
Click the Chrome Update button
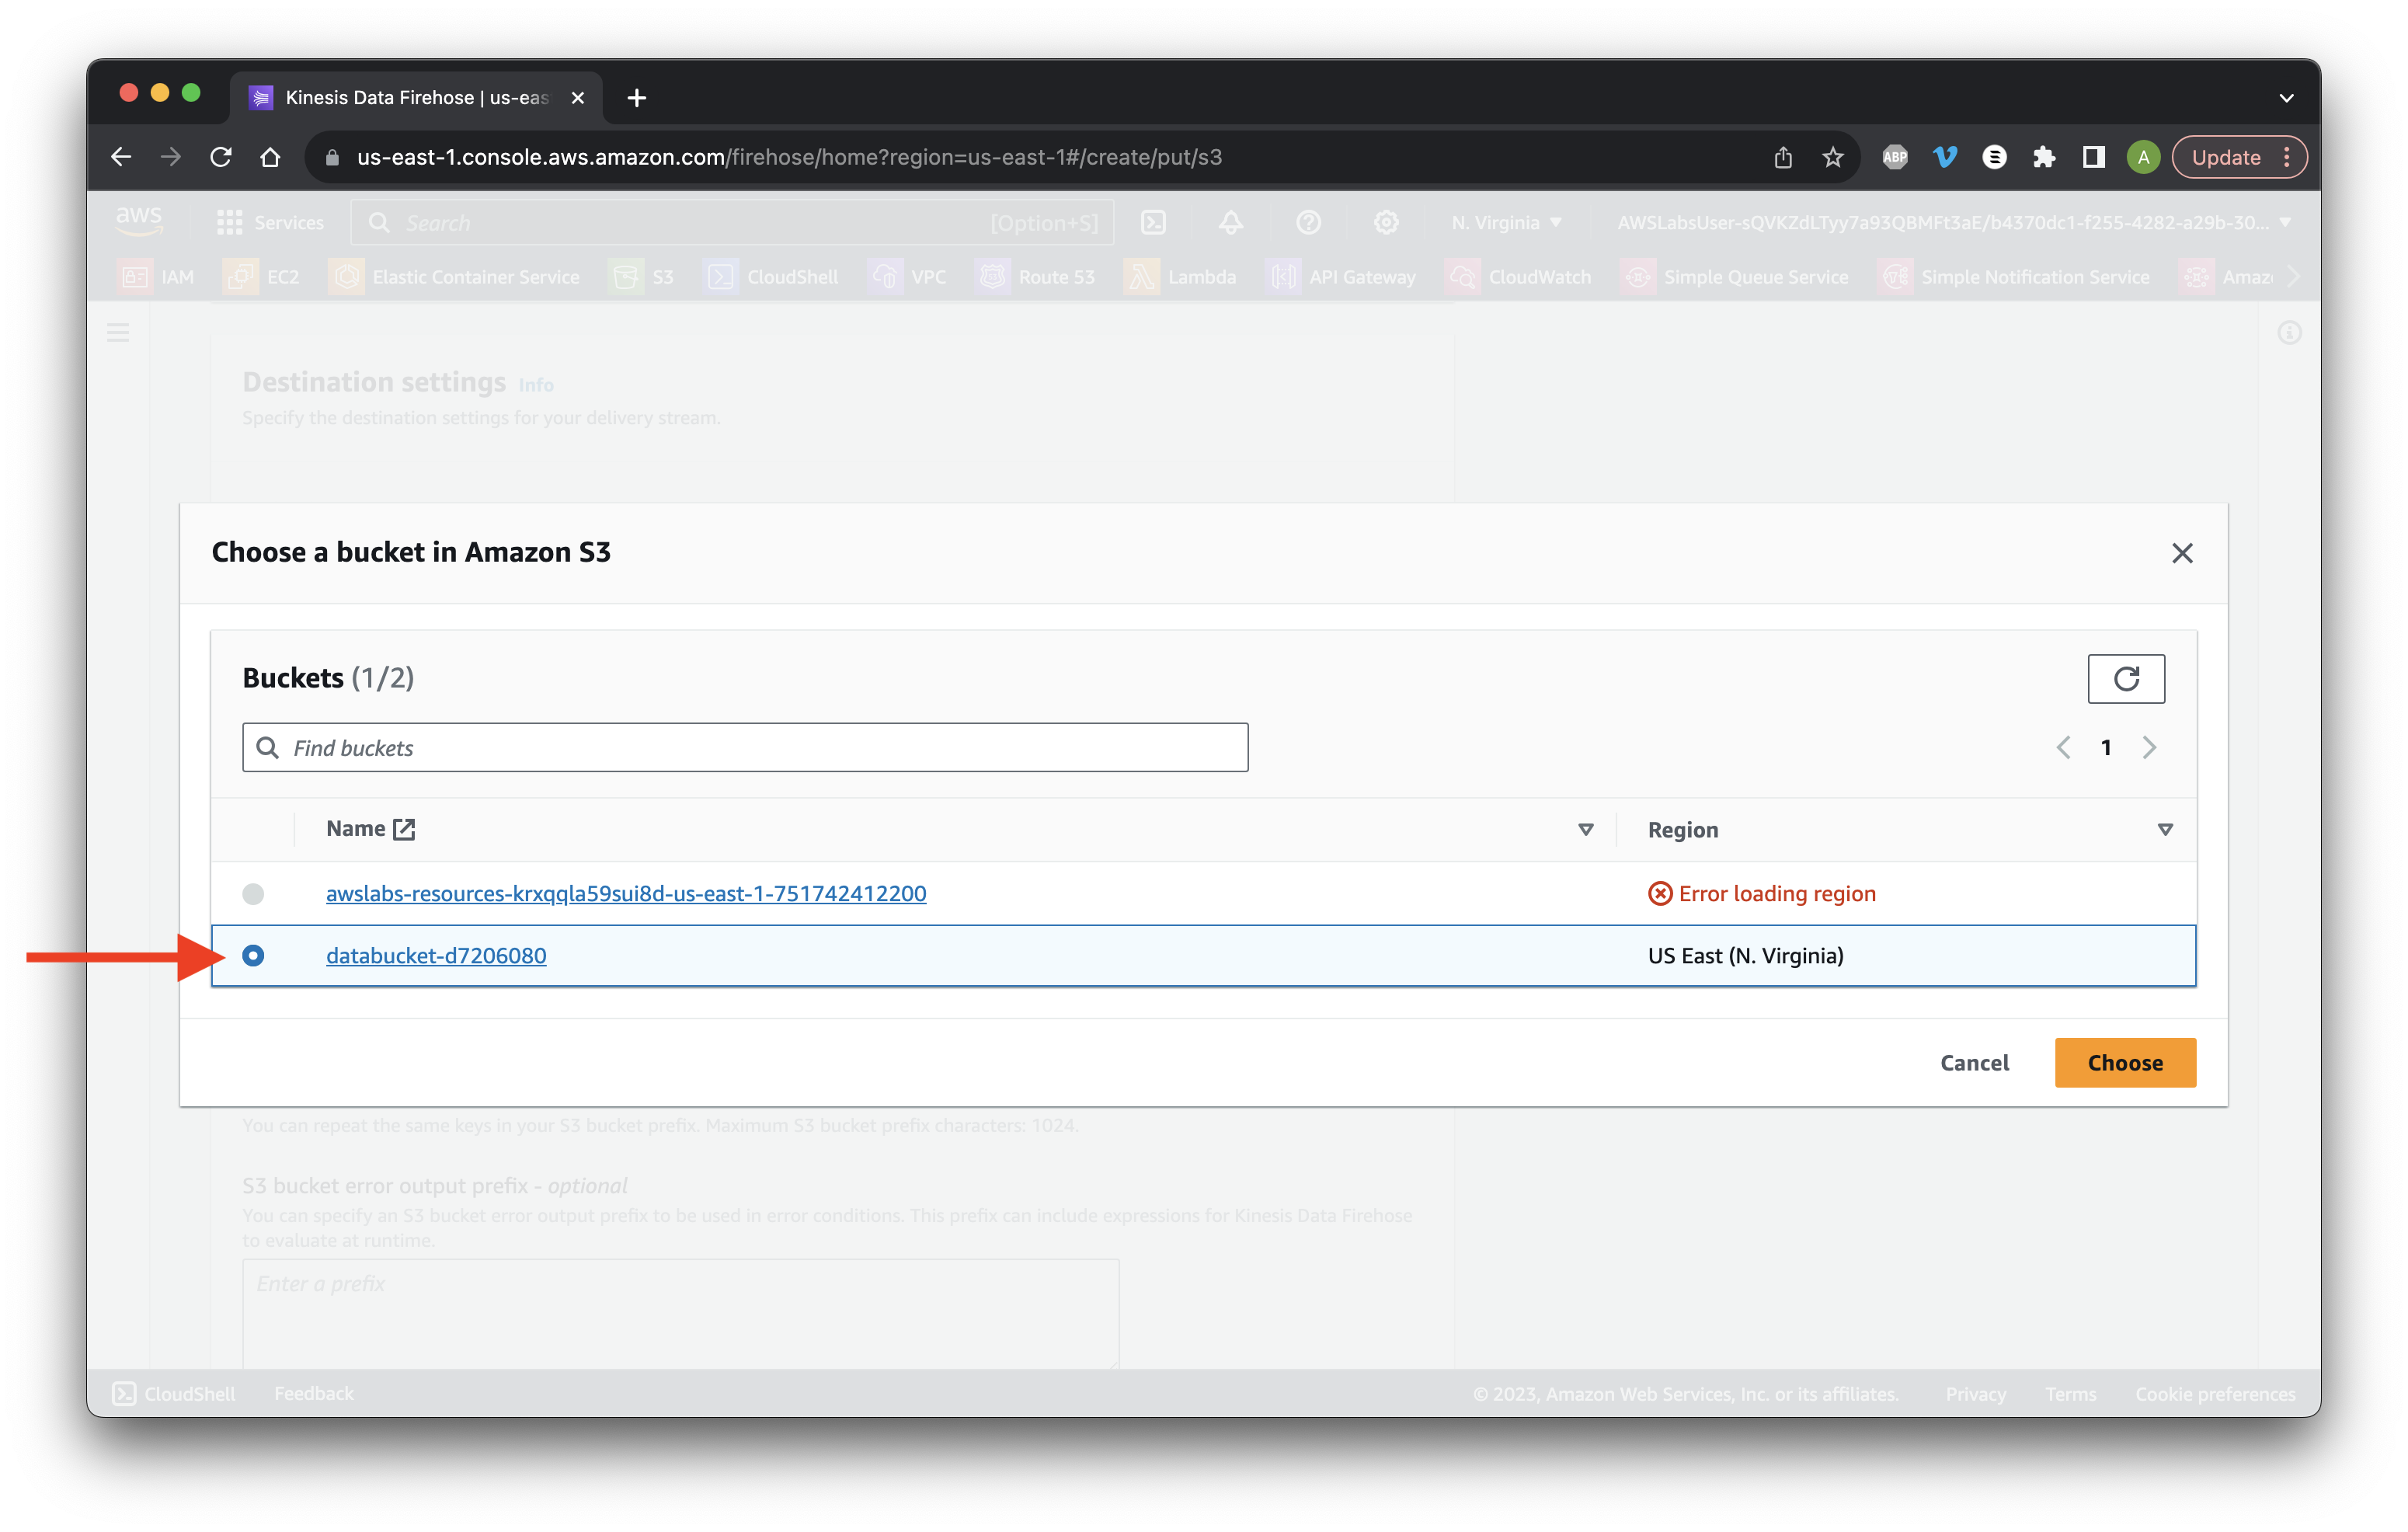(2239, 157)
